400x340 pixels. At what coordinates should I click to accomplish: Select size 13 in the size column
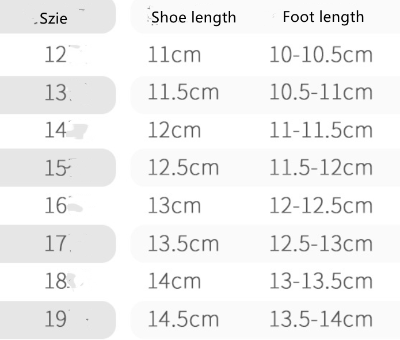(56, 93)
